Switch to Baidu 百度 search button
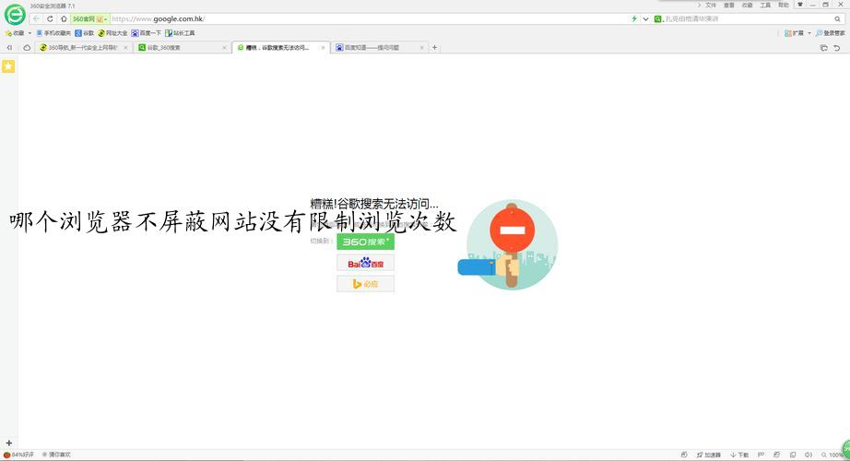Image resolution: width=850 pixels, height=461 pixels. (x=365, y=263)
